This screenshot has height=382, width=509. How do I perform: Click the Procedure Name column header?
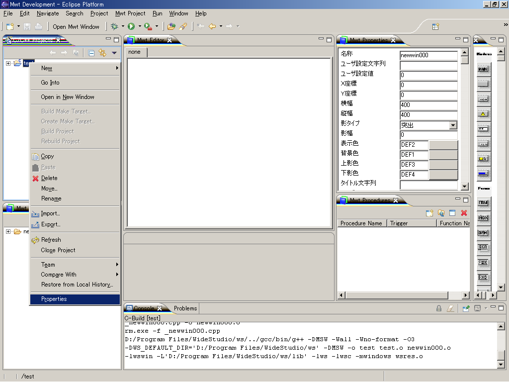click(x=362, y=223)
